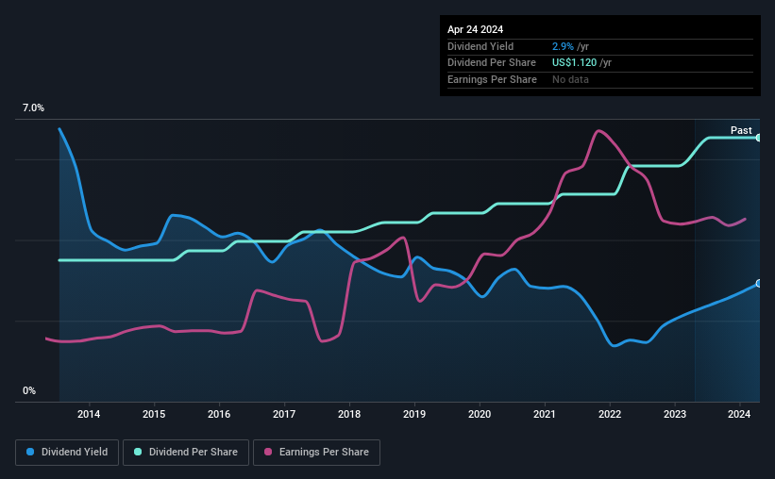Click the Past label on the chart

click(x=741, y=130)
